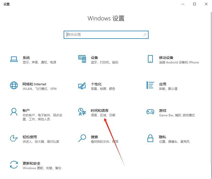Screen dimensions: 212x179
Task: Click text Windows 更新、恢复、备份
Action: (x=42, y=168)
